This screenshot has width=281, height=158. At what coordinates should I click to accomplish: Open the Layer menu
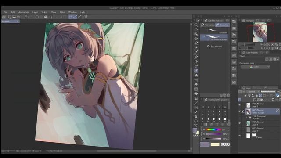[x=35, y=12]
